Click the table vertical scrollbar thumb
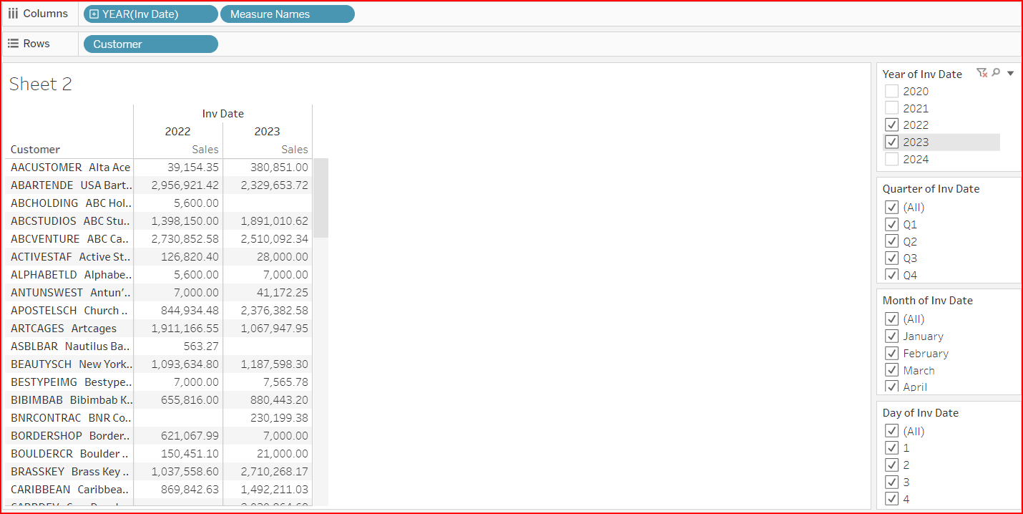 [x=320, y=198]
